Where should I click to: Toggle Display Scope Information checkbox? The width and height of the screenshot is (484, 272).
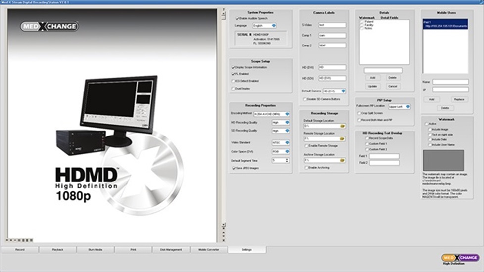[x=234, y=67]
